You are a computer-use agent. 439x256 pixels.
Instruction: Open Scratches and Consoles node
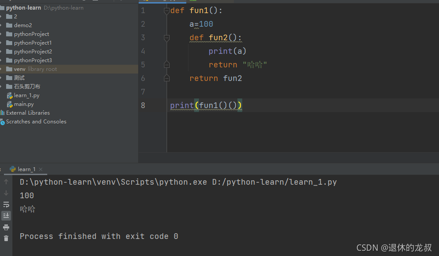36,122
